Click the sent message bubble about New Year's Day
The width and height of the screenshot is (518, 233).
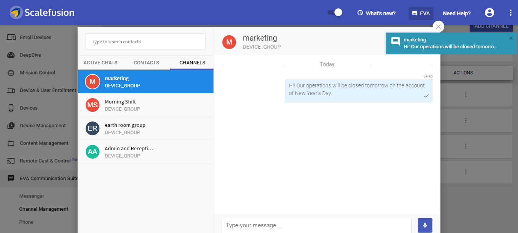pos(359,91)
